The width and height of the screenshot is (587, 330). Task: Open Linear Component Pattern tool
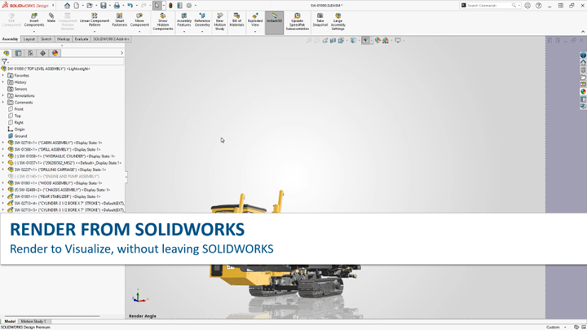(95, 20)
